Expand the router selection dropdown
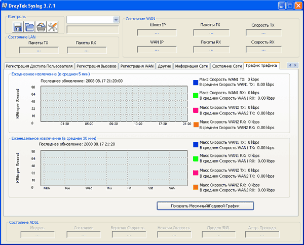Viewport: 304px width, 245px height. point(116,20)
